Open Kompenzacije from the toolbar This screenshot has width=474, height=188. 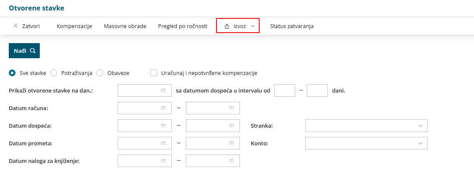(x=74, y=26)
